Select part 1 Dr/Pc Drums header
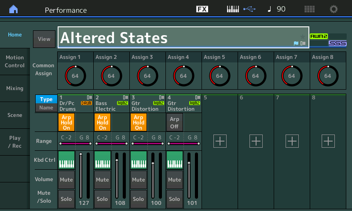Screen dimensions: 352x211 click(x=75, y=103)
